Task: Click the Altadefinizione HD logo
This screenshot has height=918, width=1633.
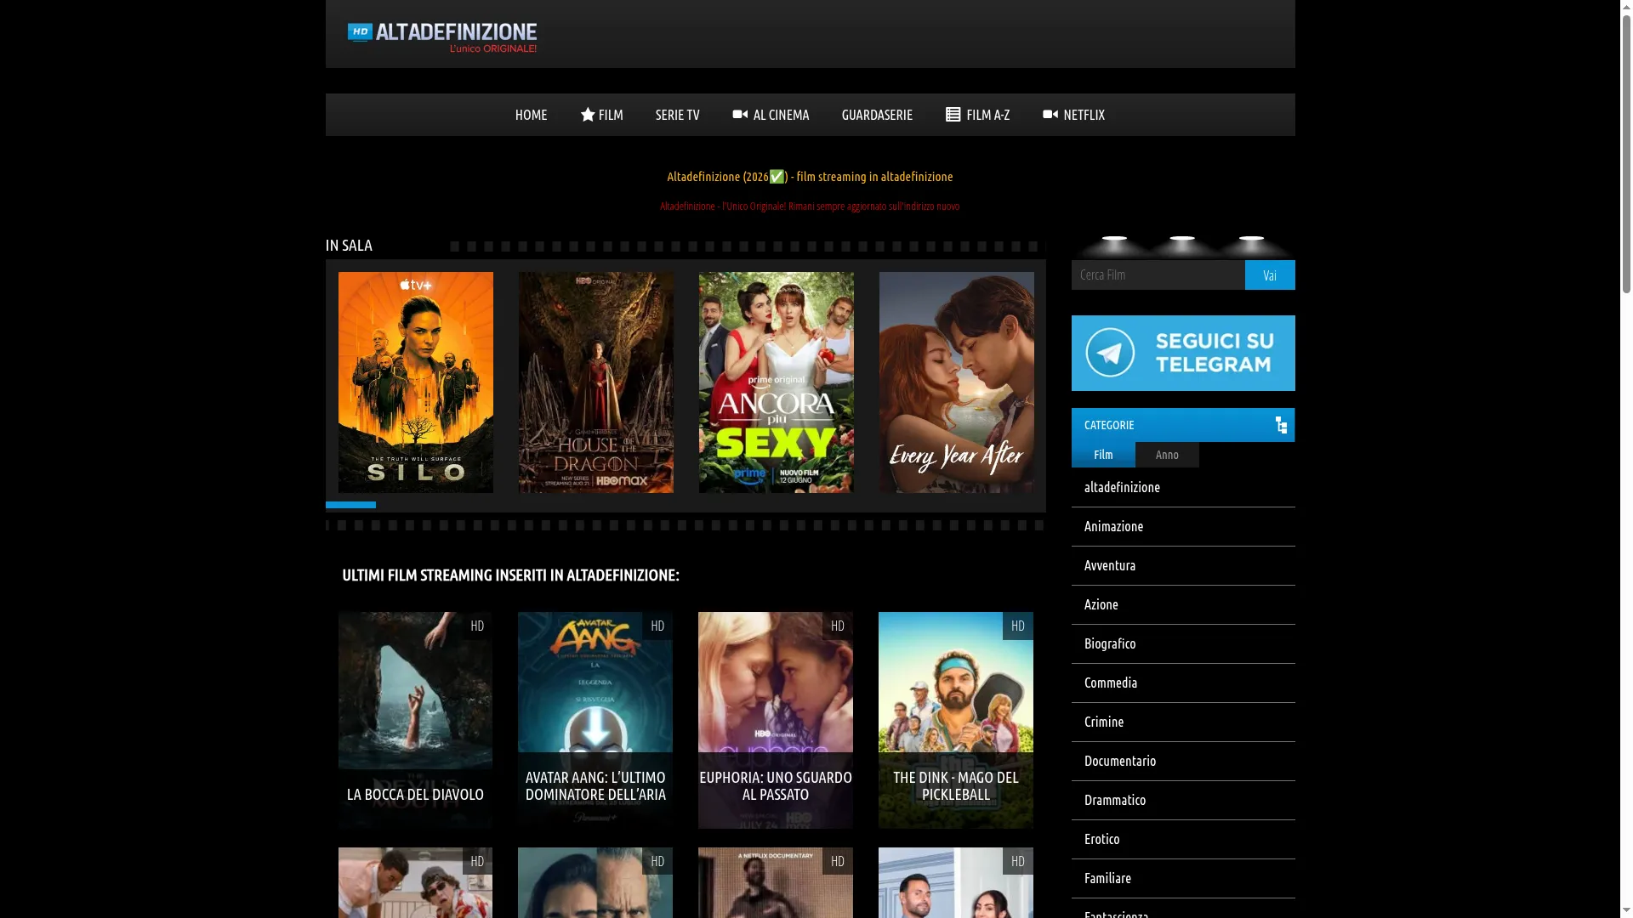Action: [x=442, y=37]
